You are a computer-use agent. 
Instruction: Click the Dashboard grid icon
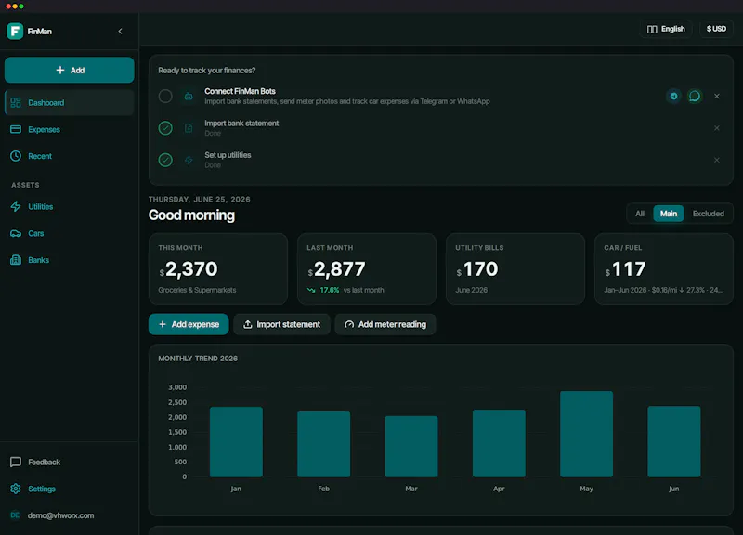16,103
